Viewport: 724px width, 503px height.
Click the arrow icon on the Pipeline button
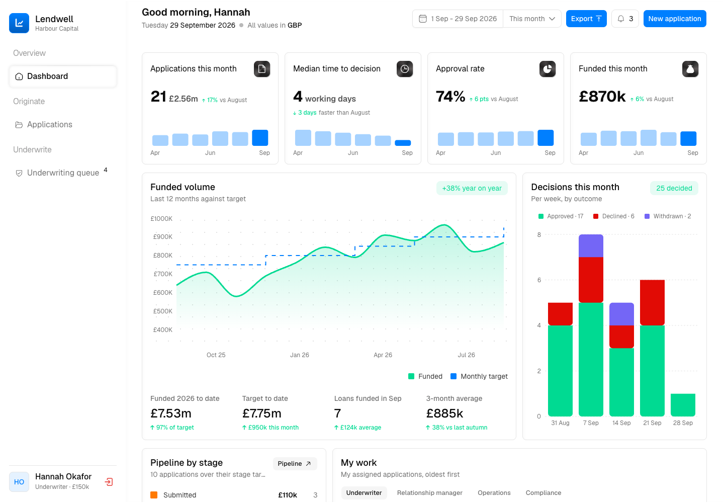click(308, 464)
